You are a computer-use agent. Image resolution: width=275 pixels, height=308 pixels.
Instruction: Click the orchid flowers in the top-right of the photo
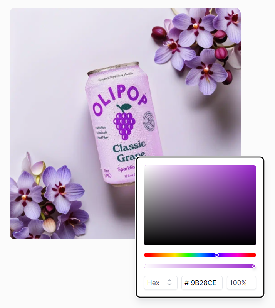click(198, 49)
